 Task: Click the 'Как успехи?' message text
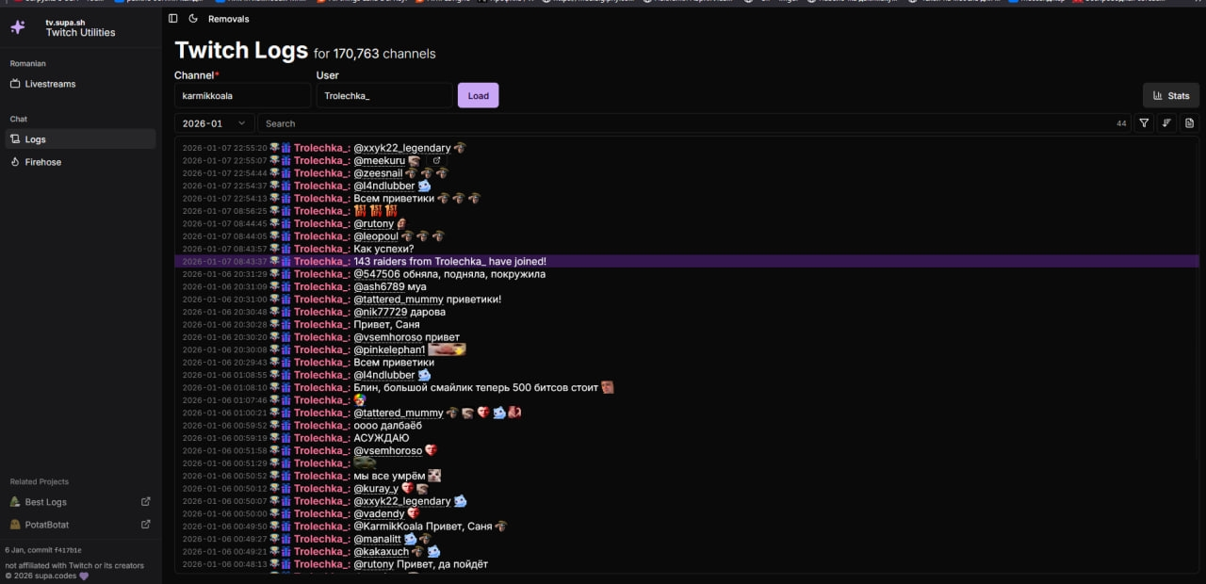pyautogui.click(x=383, y=249)
